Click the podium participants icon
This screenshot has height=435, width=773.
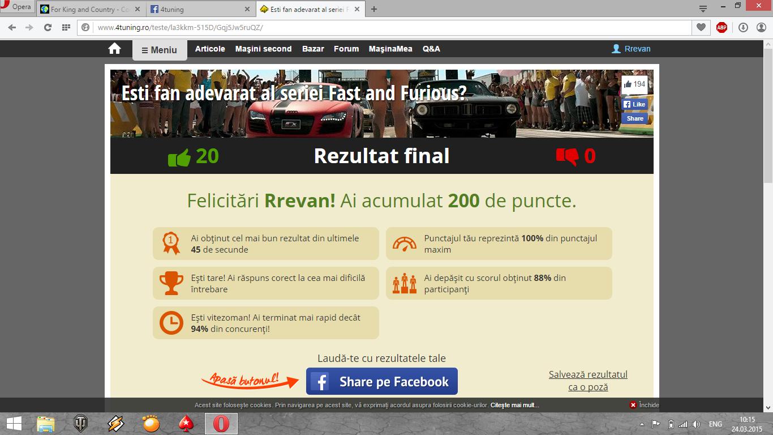(404, 283)
